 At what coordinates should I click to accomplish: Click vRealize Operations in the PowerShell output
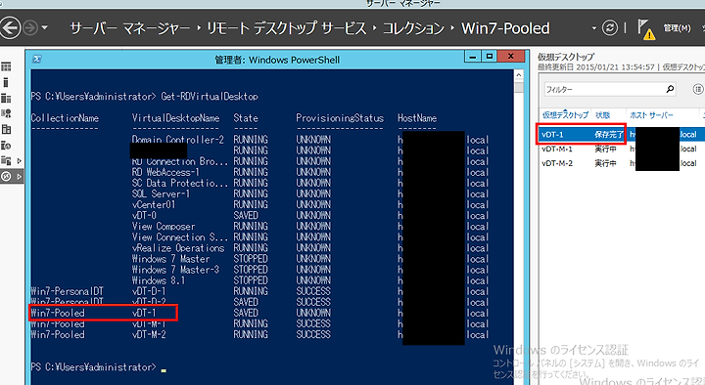tap(177, 247)
